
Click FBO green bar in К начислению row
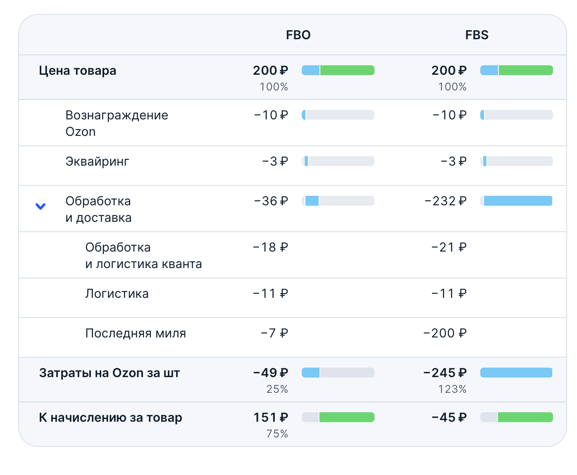[x=346, y=417]
